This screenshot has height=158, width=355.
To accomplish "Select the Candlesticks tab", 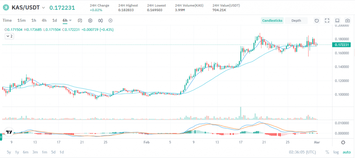I will pos(272,20).
